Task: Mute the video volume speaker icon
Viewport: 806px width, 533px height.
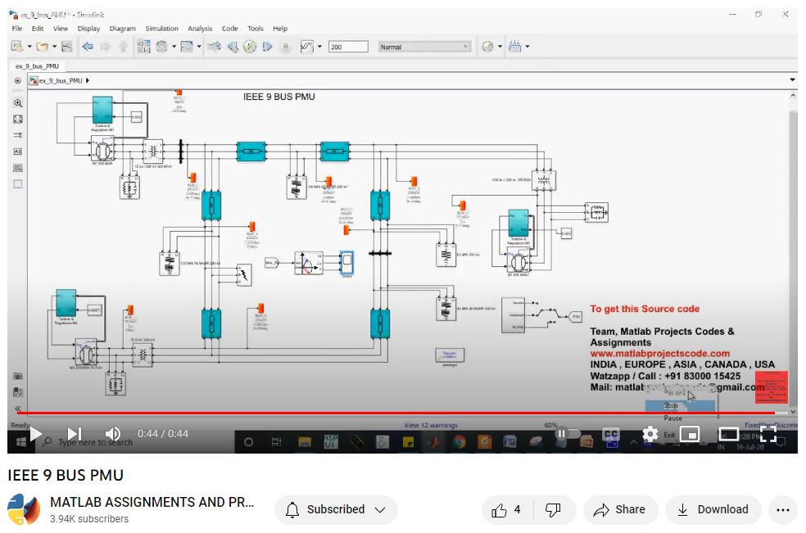Action: tap(112, 434)
